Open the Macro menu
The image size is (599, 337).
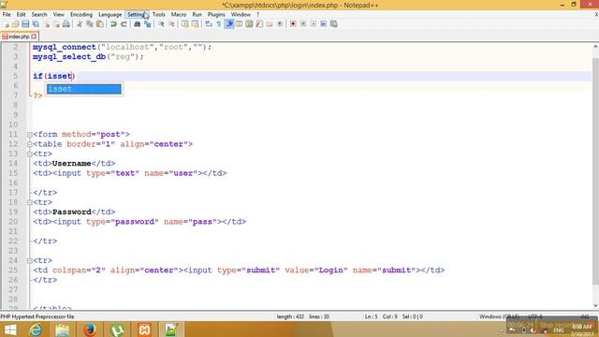tap(179, 15)
